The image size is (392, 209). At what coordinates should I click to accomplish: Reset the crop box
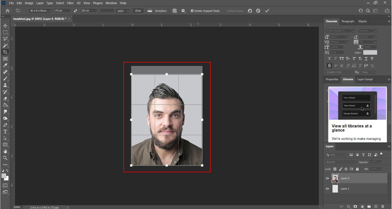pos(250,11)
